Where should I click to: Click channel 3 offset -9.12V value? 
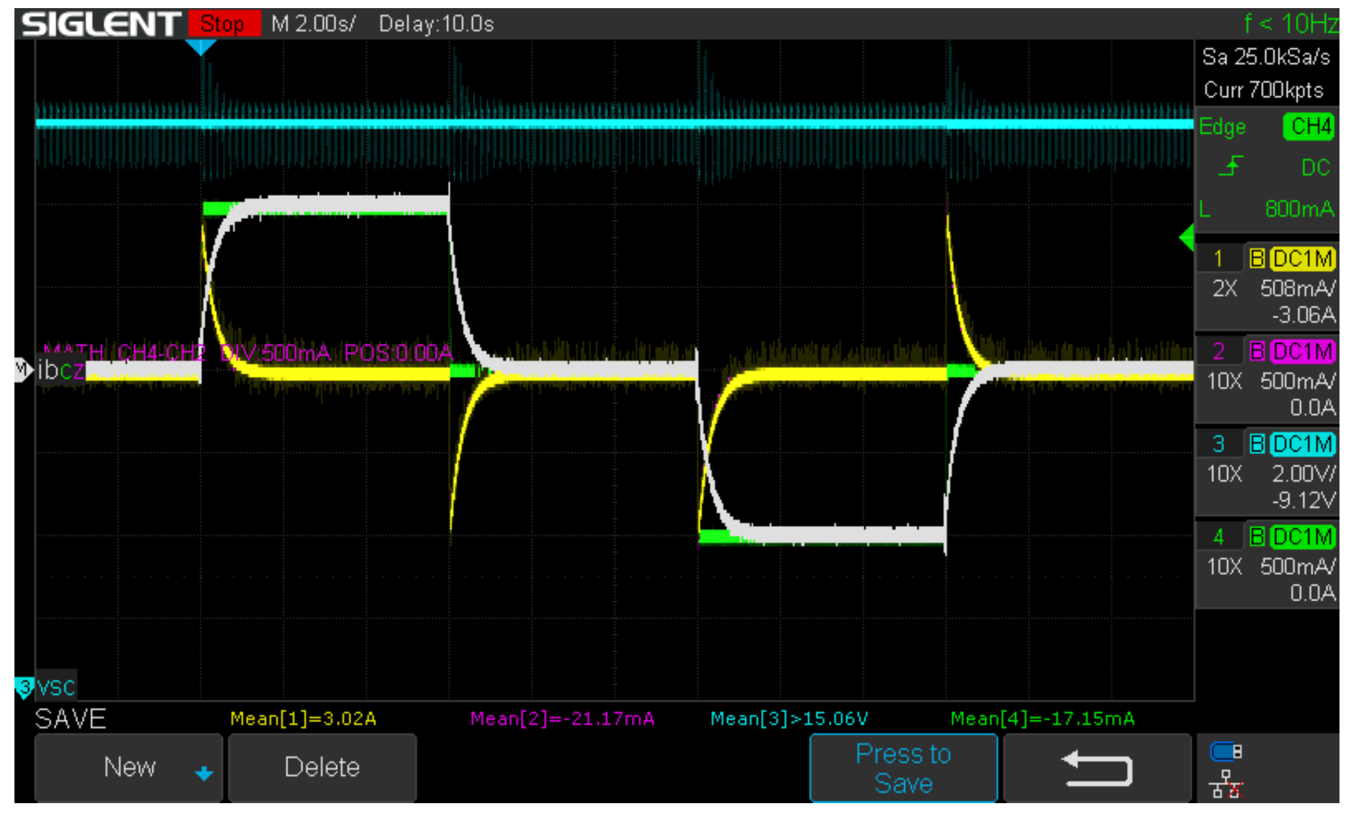[1304, 500]
